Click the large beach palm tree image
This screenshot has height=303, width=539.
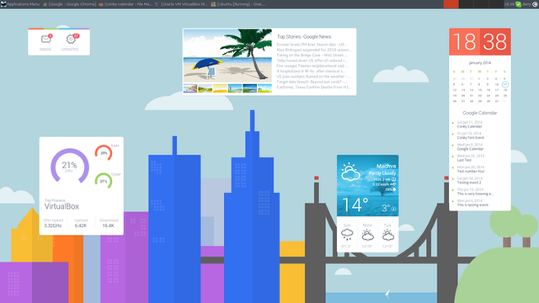[x=227, y=56]
